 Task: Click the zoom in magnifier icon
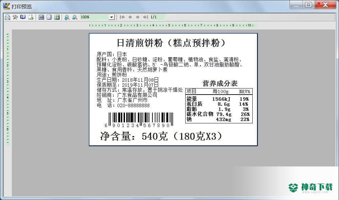(x=67, y=17)
